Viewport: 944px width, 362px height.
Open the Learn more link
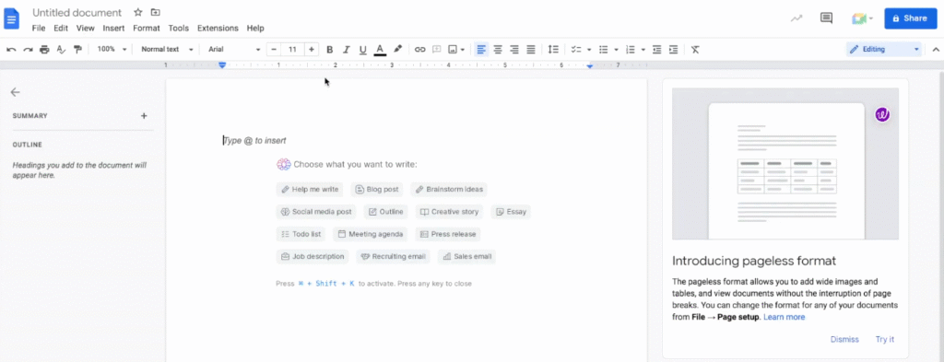pos(784,317)
